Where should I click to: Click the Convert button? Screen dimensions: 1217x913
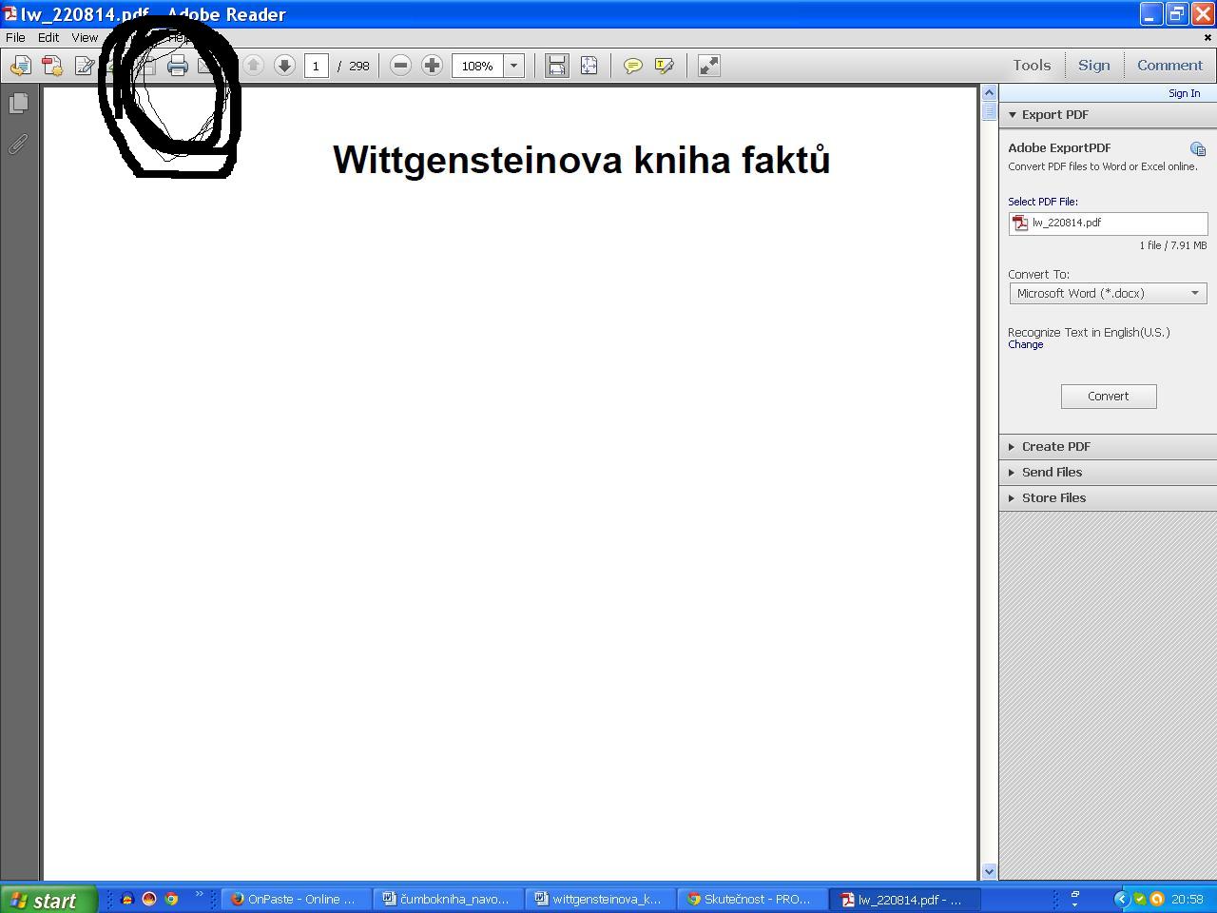[x=1109, y=396]
